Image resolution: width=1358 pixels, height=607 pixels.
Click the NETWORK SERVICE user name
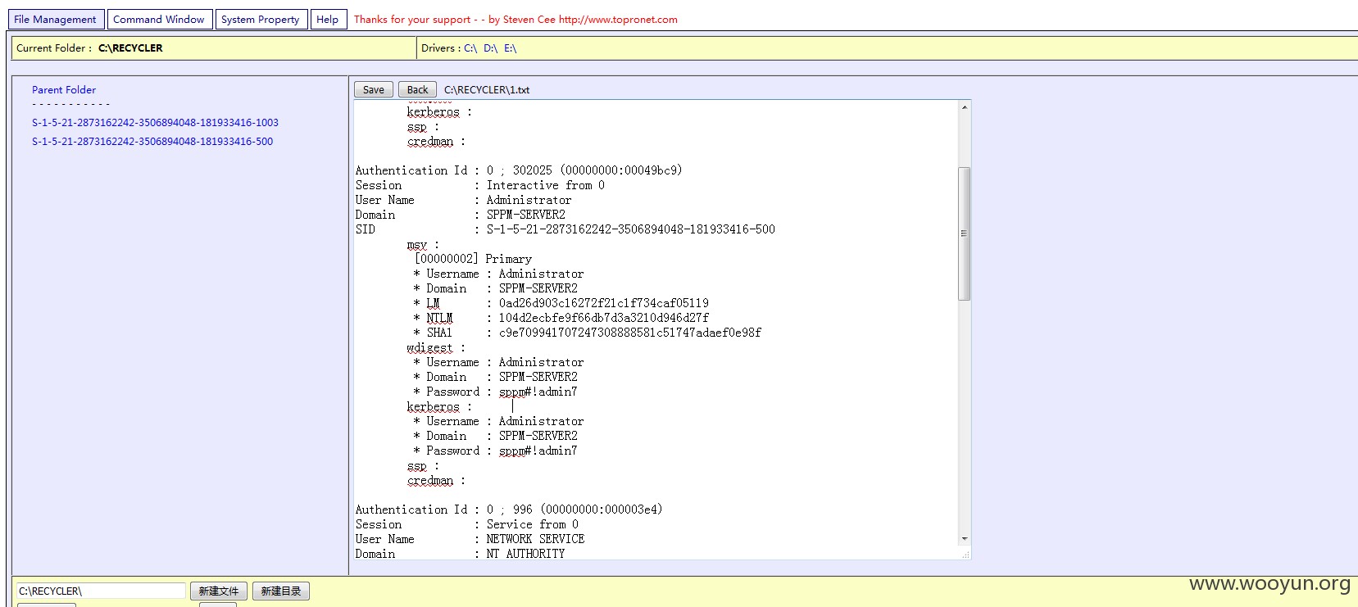[x=535, y=539]
